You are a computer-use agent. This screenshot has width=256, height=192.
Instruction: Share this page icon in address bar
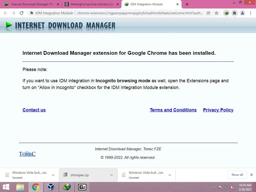(x=208, y=13)
